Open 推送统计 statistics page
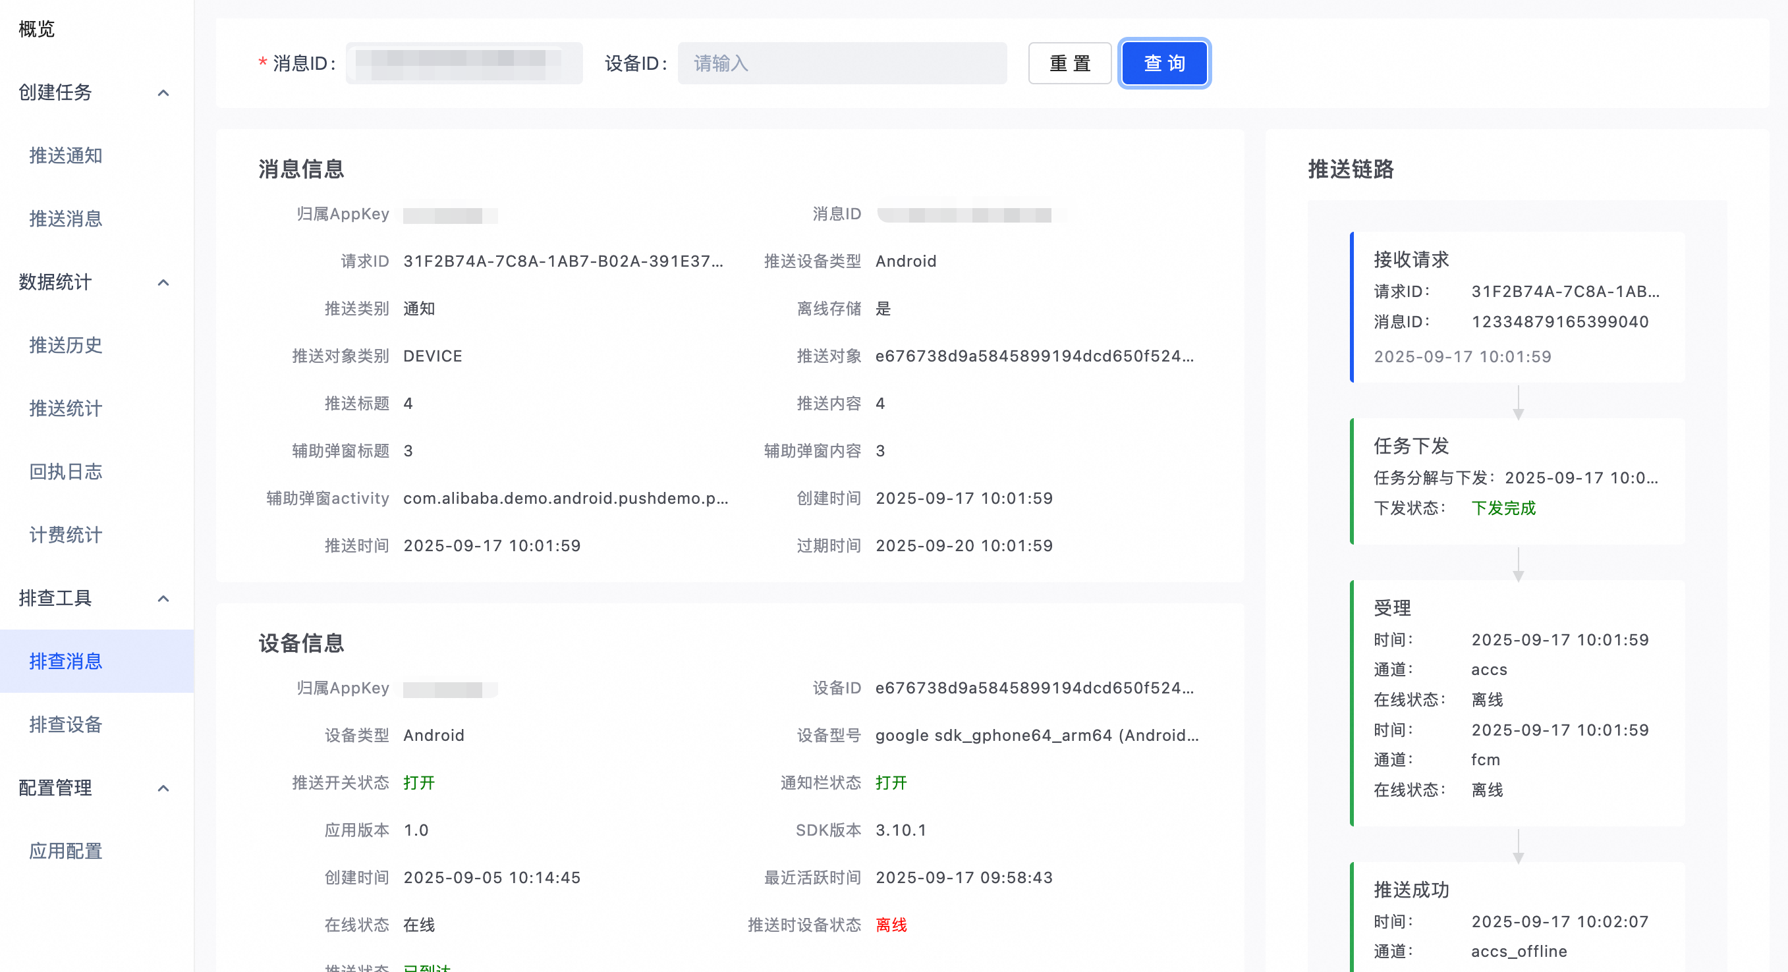The image size is (1788, 972). 66,409
